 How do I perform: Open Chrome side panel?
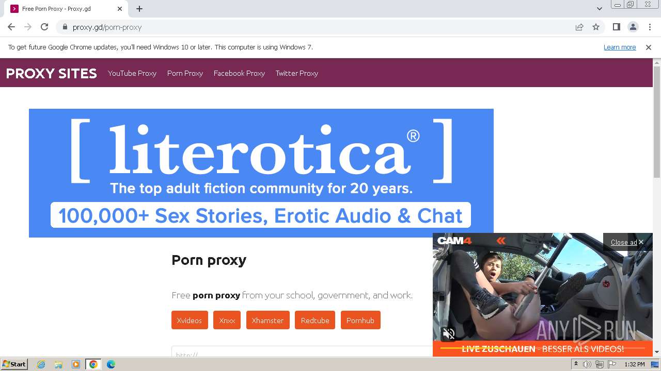click(616, 27)
